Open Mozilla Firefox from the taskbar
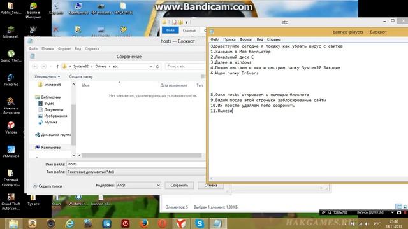The width and height of the screenshot is (408, 229). [144, 223]
